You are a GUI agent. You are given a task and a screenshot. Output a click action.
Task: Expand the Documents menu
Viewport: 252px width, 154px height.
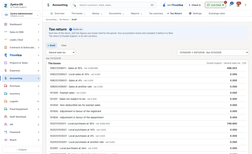[116, 13]
